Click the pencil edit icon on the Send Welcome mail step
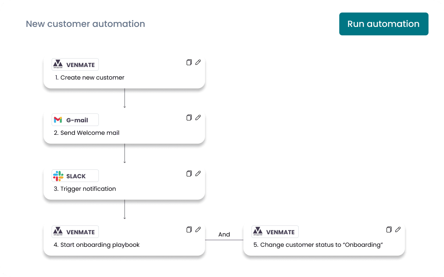The height and width of the screenshot is (277, 444). (x=198, y=118)
